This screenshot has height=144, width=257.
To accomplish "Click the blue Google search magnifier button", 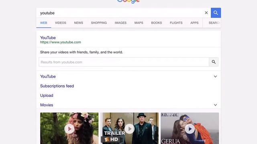I will [216, 13].
